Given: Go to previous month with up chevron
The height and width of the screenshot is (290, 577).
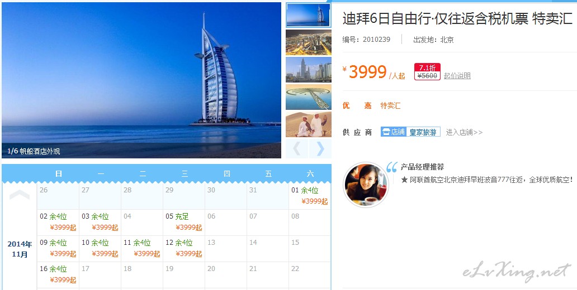Looking at the screenshot, I should pyautogui.click(x=20, y=195).
